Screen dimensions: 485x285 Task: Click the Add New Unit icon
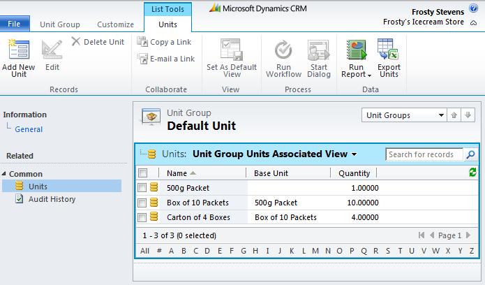pos(19,50)
